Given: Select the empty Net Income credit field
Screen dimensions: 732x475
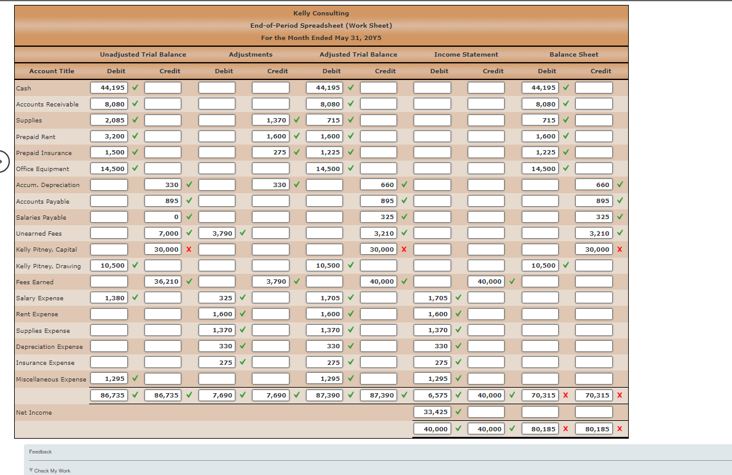Looking at the screenshot, I should [486, 412].
